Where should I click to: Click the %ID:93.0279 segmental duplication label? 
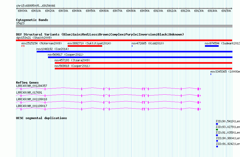tap(228, 127)
